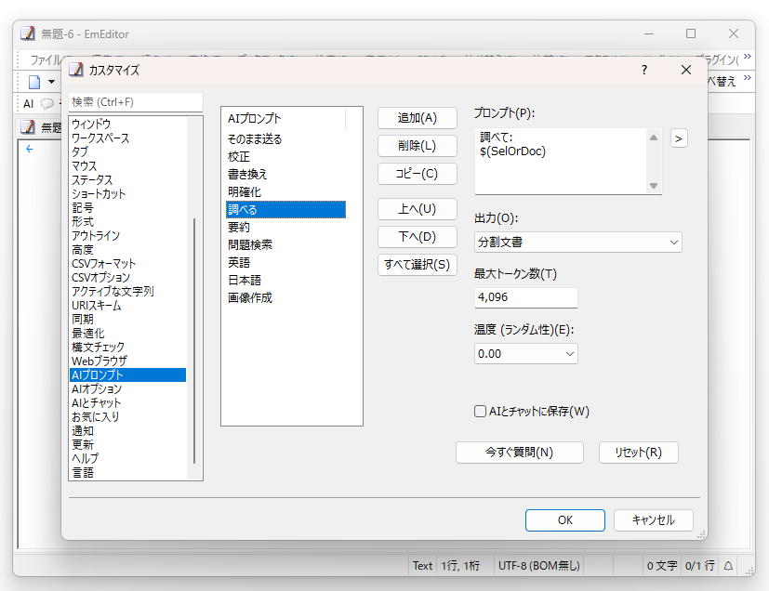Expand the toolbar overflow chevron beside 替え

point(747,77)
